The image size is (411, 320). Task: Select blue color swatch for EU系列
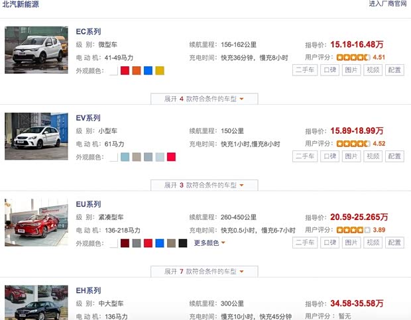pos(160,243)
